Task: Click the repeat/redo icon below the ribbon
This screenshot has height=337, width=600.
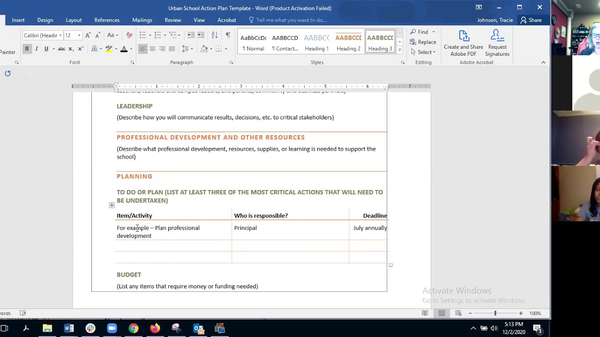Action: 7,73
